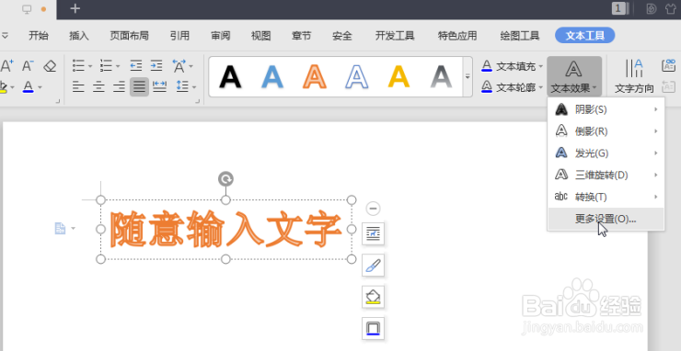681x351 pixels.
Task: Apply blue underlined font color A
Action: pyautogui.click(x=28, y=86)
